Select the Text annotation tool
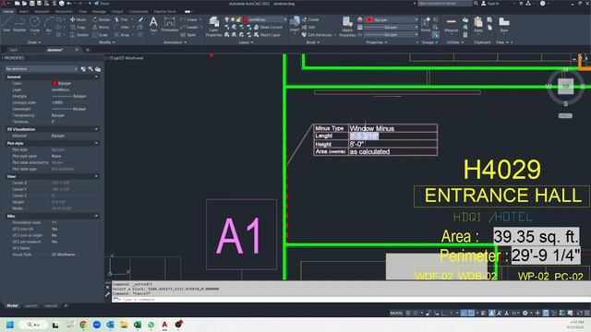This screenshot has width=591, height=332. [x=153, y=24]
